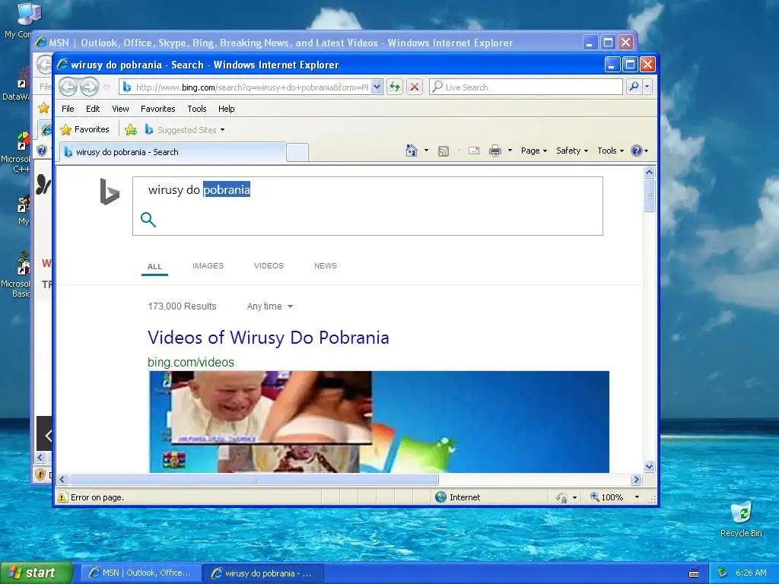
Task: Open the Tools menu in menu bar
Action: coord(197,109)
